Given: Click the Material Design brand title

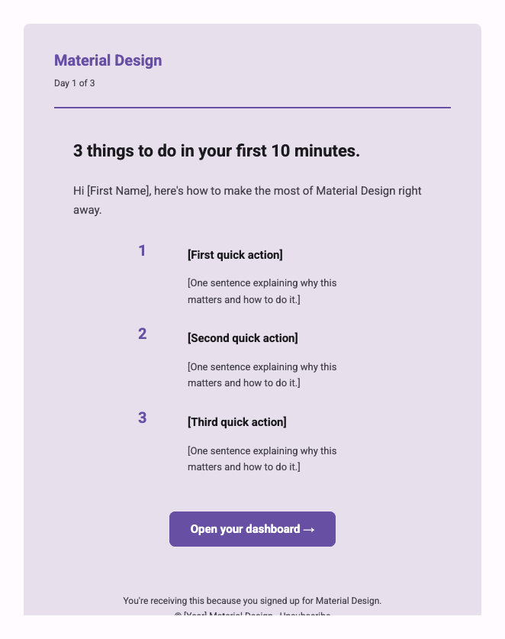Looking at the screenshot, I should (x=108, y=60).
